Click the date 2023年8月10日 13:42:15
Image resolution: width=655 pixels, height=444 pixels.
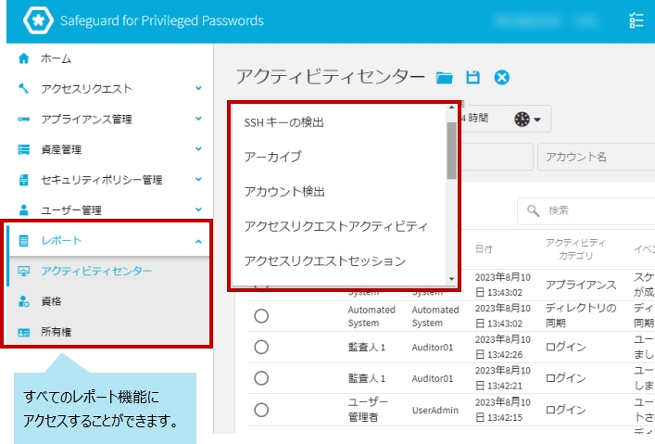point(502,410)
